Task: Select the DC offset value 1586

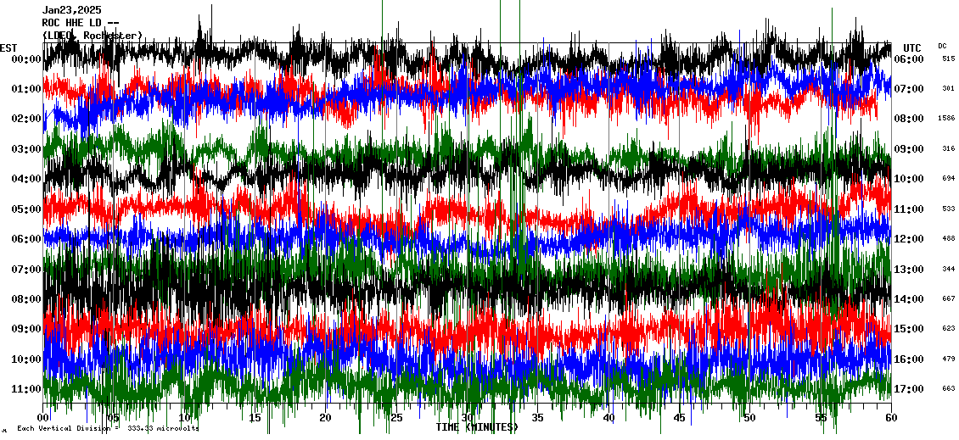Action: (947, 119)
